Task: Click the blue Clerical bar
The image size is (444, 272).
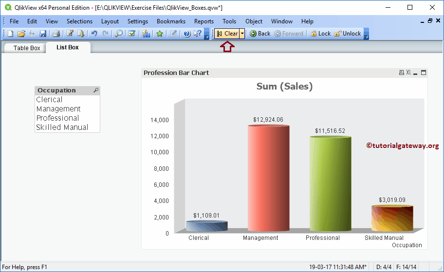Action: point(207,226)
